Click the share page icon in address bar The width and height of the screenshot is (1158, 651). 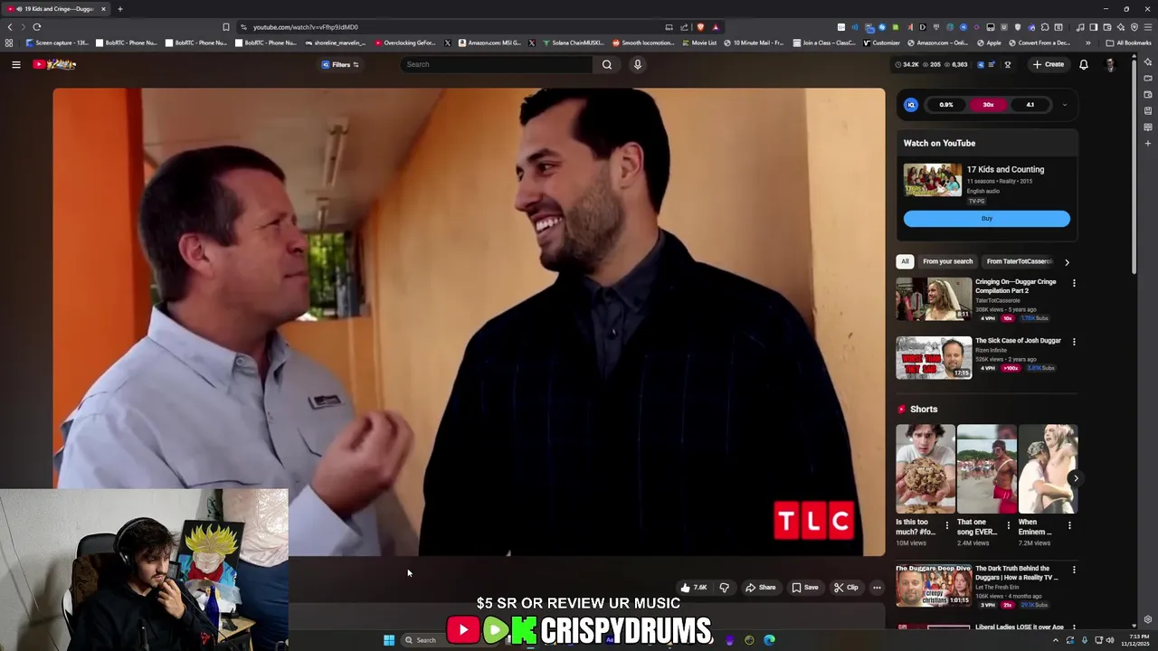[684, 27]
